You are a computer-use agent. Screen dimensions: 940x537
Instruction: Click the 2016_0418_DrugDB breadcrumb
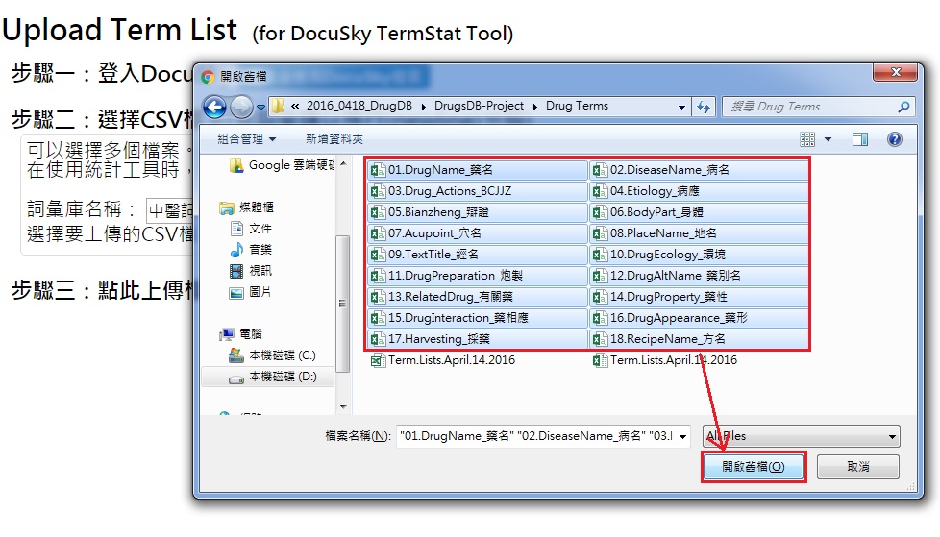tap(359, 106)
